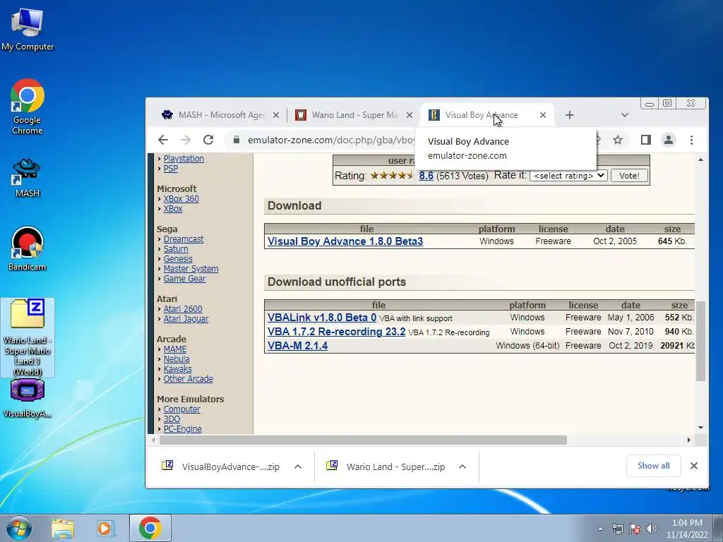The image size is (723, 542).
Task: Close the downloads bar
Action: pyautogui.click(x=693, y=466)
